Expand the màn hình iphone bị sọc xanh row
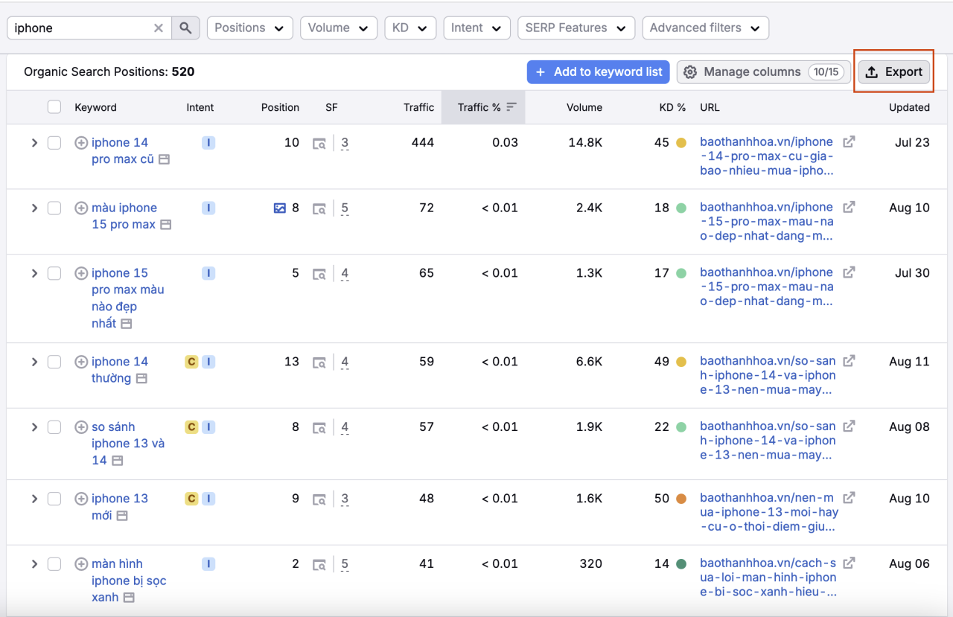 click(34, 564)
